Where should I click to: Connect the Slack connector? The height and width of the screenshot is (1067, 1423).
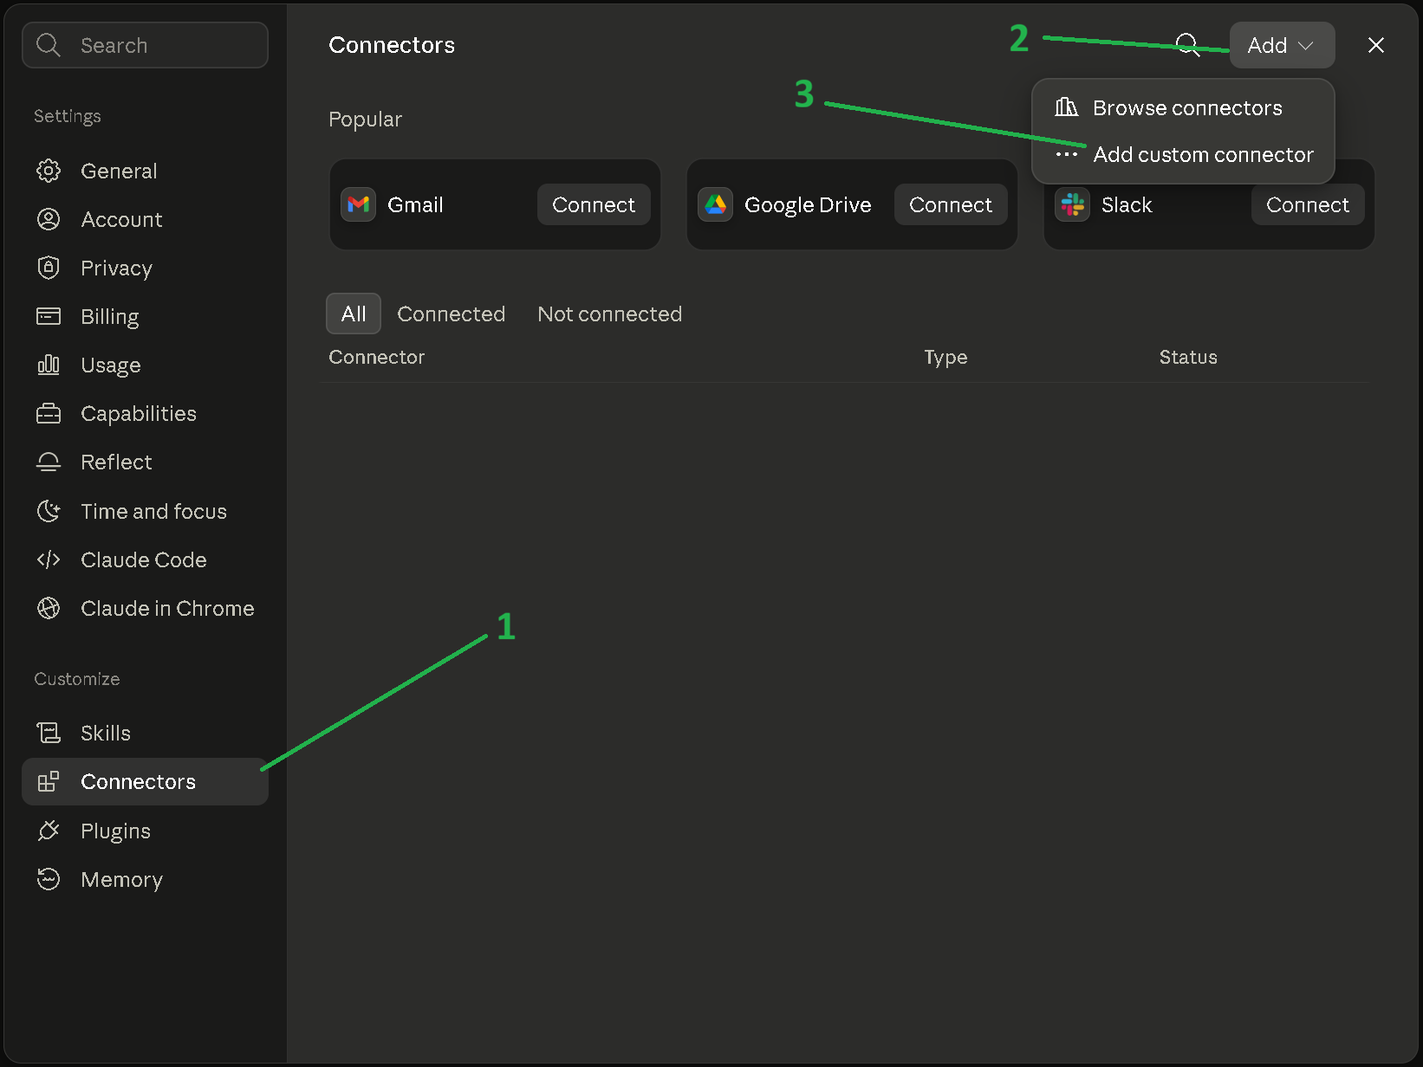coord(1308,204)
